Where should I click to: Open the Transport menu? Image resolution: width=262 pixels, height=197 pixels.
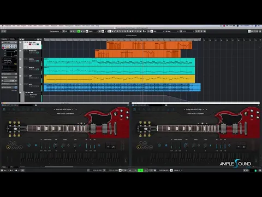tap(54, 26)
